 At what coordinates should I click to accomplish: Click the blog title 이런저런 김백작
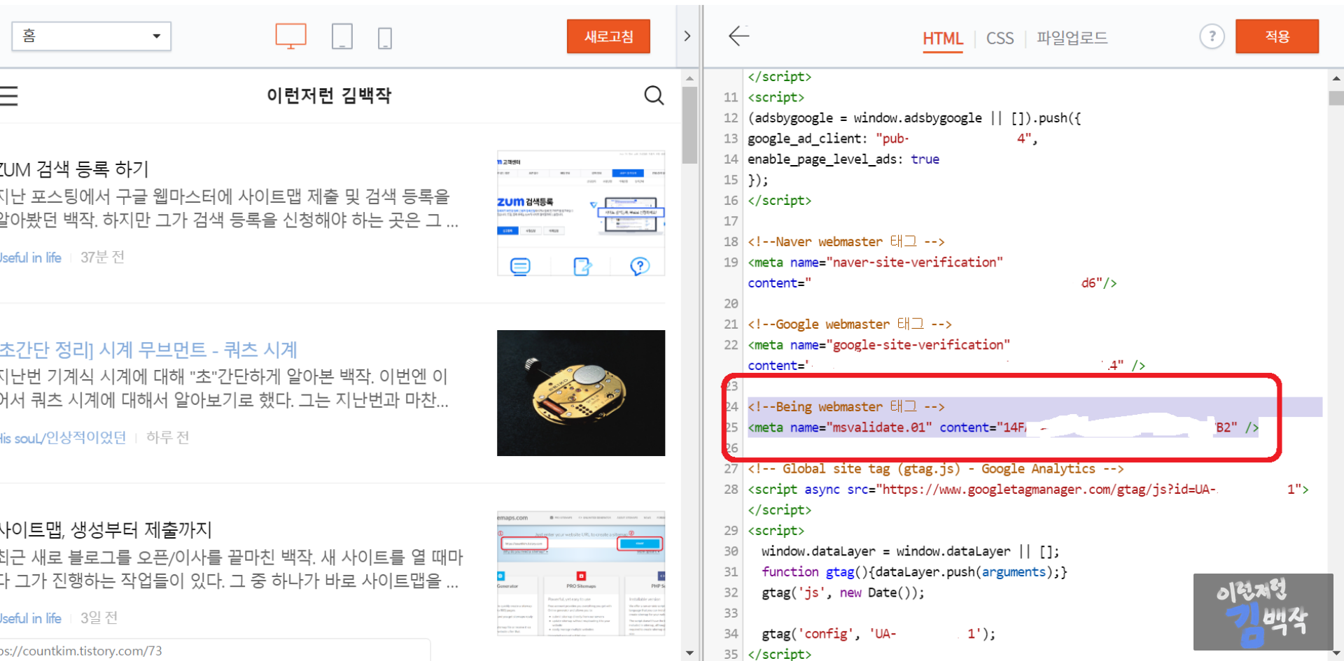pyautogui.click(x=329, y=95)
